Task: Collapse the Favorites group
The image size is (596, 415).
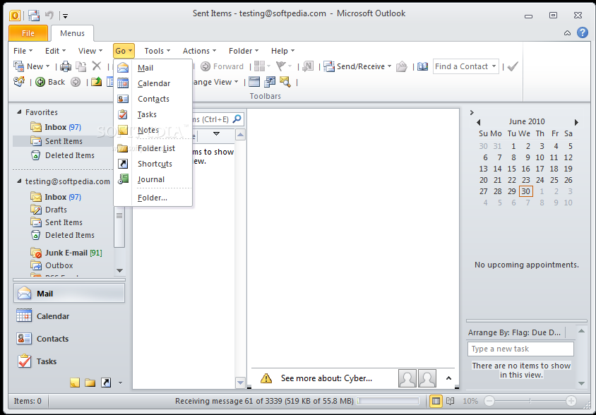Action: pos(19,112)
